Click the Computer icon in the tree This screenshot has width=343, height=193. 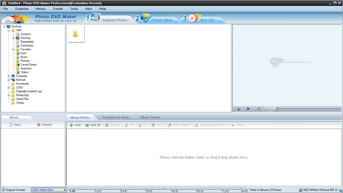13,76
